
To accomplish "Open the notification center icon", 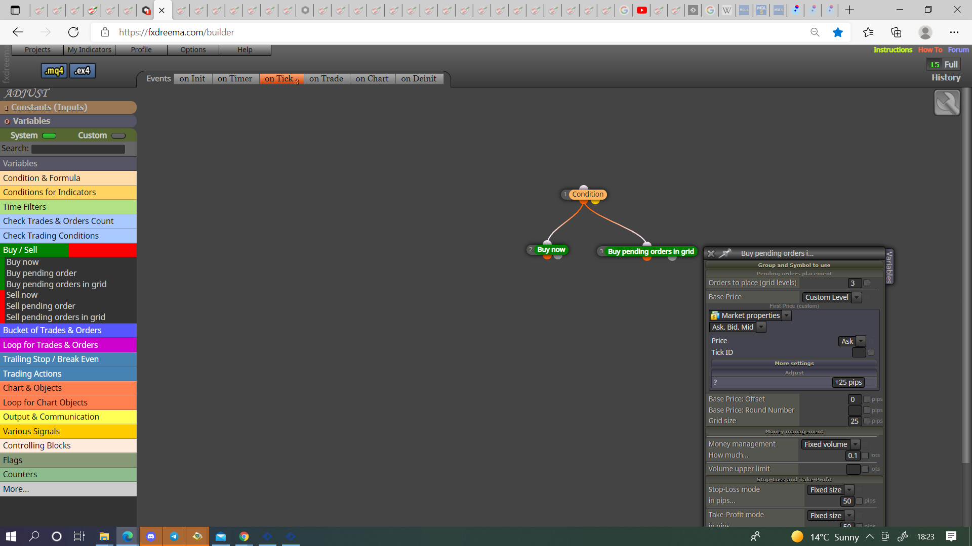I will 951,536.
